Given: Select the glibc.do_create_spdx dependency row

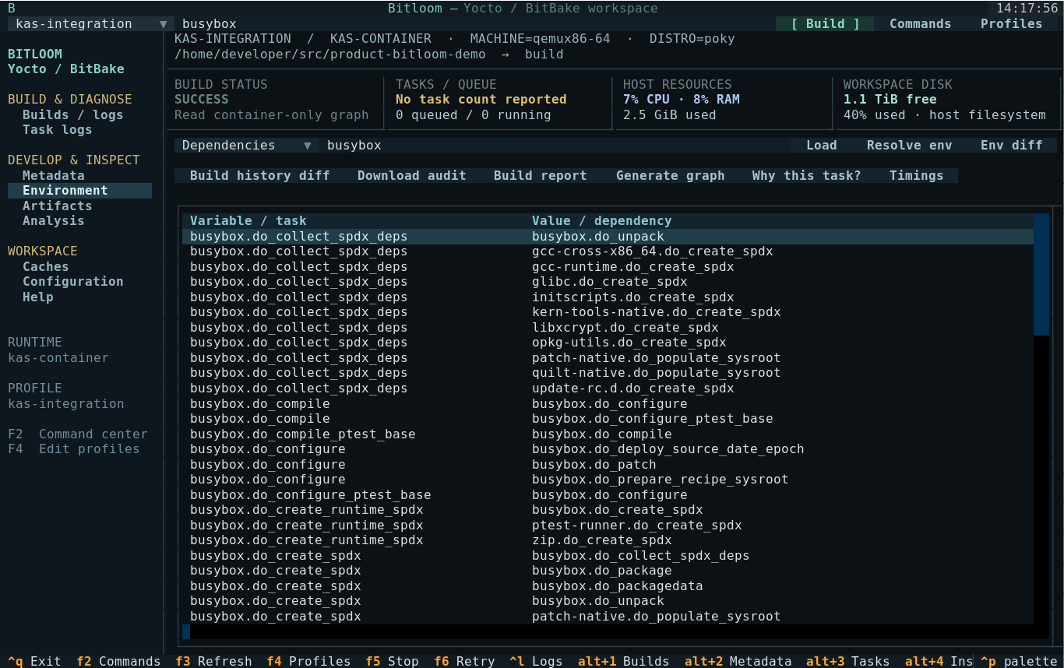Looking at the screenshot, I should [x=608, y=282].
